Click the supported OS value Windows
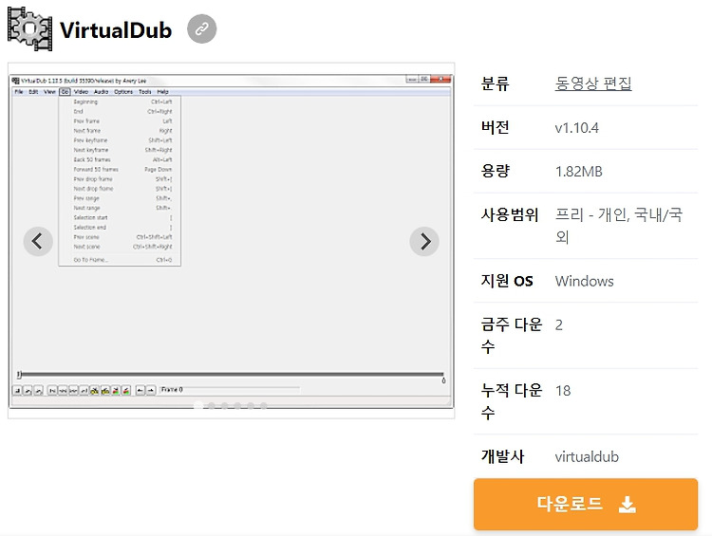The height and width of the screenshot is (536, 712). tap(585, 282)
